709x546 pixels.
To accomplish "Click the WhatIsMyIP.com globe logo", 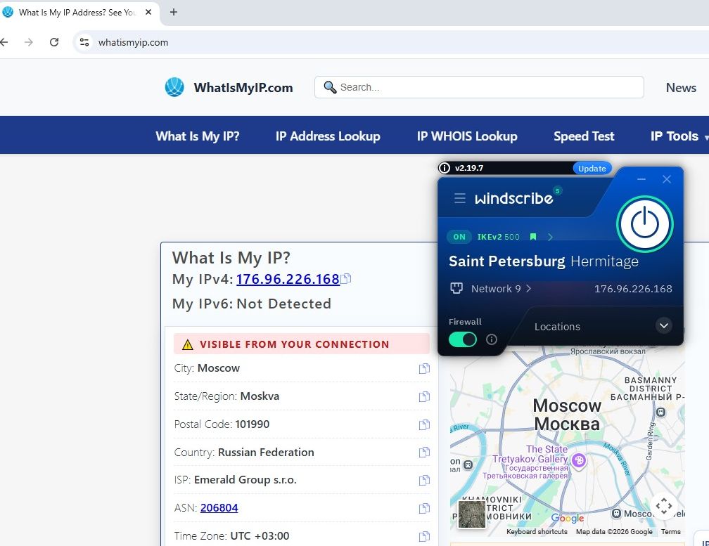I will [x=174, y=87].
